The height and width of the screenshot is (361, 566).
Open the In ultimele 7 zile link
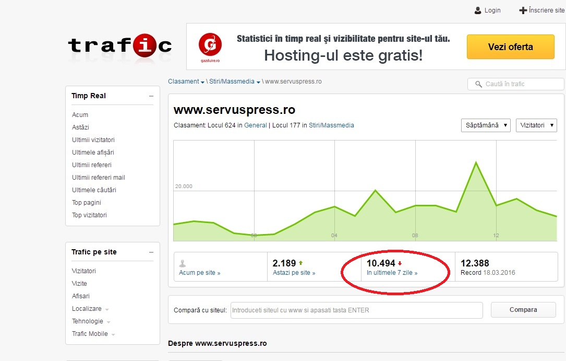[x=392, y=273]
